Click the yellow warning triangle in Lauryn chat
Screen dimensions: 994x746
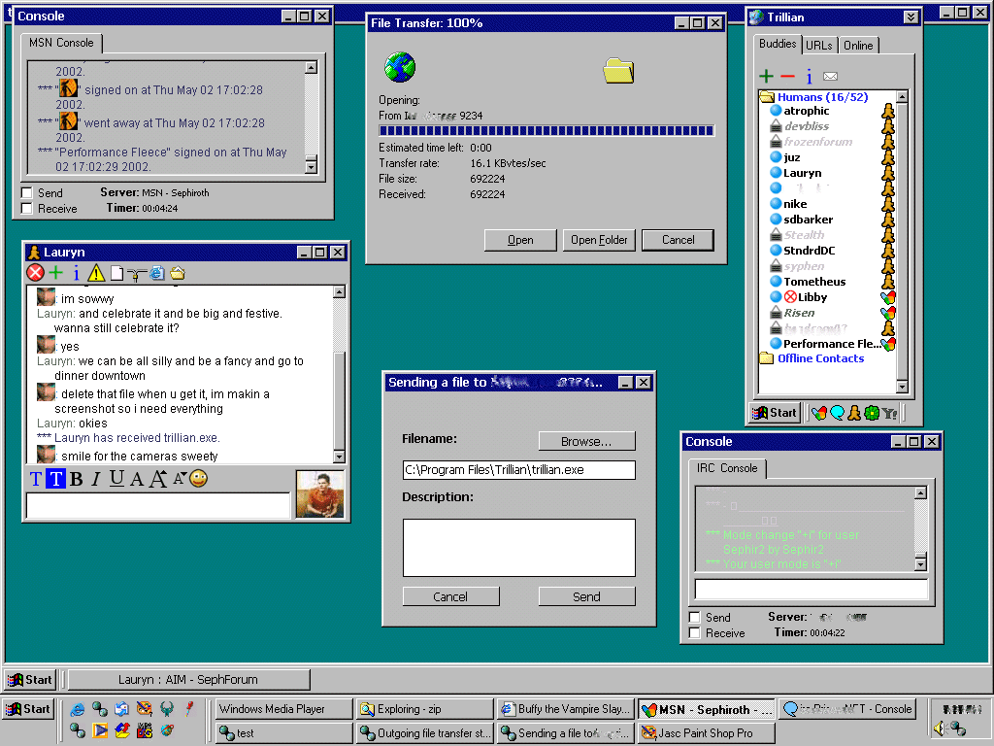pyautogui.click(x=96, y=273)
